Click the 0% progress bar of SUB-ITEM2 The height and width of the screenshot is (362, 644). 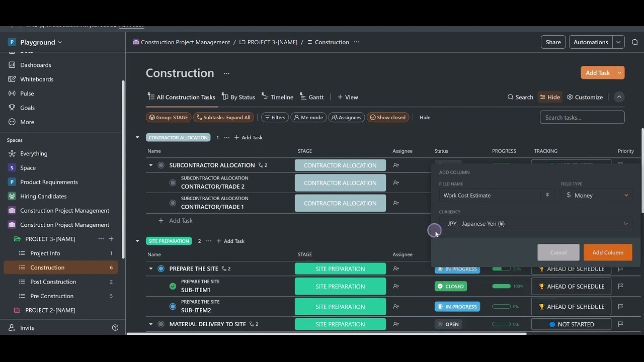point(502,307)
